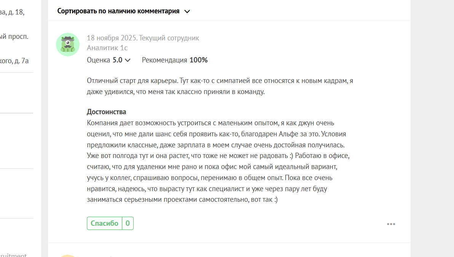This screenshot has height=257, width=454.
Task: Click the review date '18 ноября 2025'
Action: (x=112, y=38)
